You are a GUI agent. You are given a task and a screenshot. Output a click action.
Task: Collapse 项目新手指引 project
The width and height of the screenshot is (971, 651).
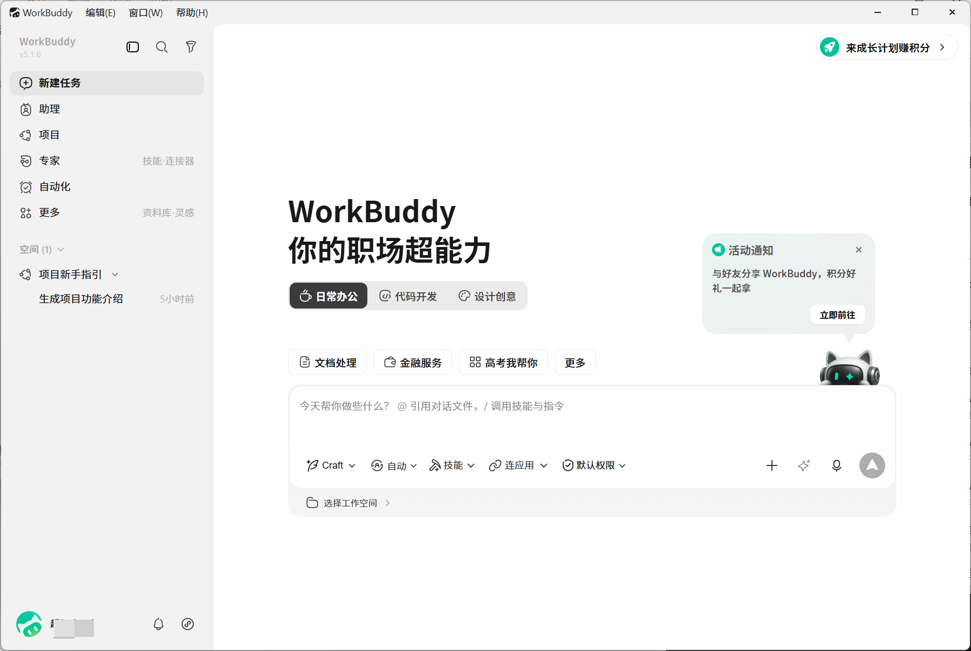pyautogui.click(x=115, y=275)
